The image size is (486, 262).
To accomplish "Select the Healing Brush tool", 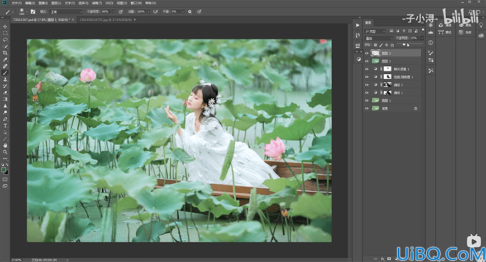I will pos(5,66).
